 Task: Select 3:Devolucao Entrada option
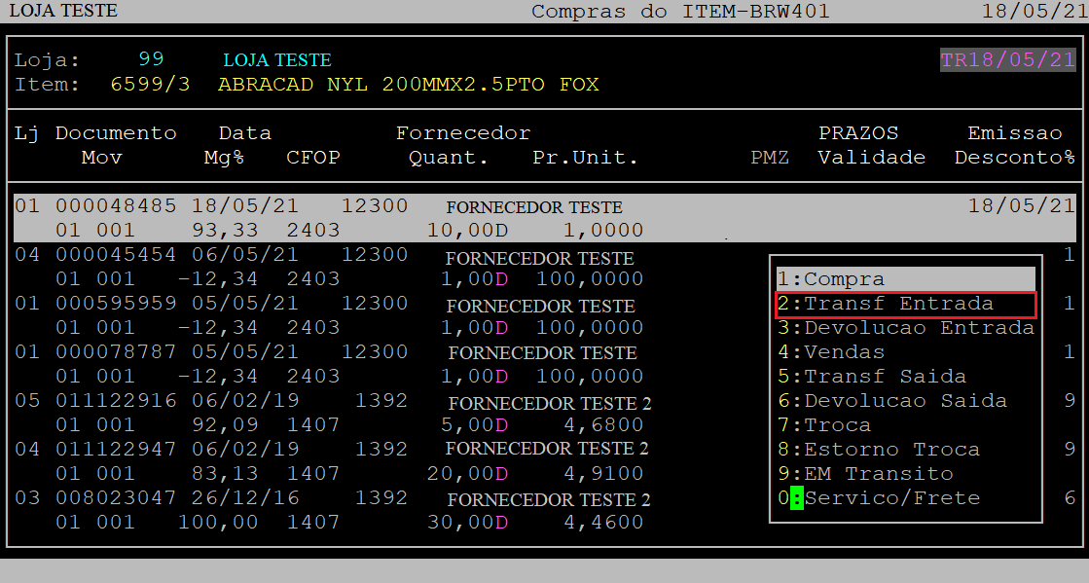(905, 328)
